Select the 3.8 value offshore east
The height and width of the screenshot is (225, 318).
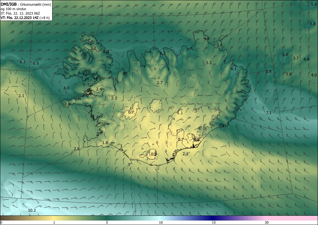click(x=288, y=74)
